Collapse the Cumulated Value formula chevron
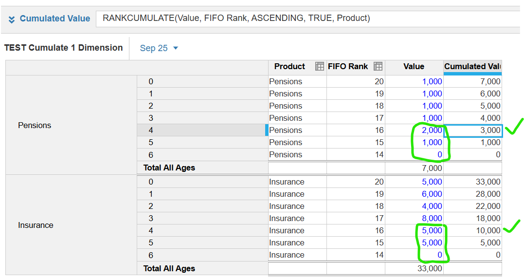Viewport: 524px width, 280px height. 11,19
